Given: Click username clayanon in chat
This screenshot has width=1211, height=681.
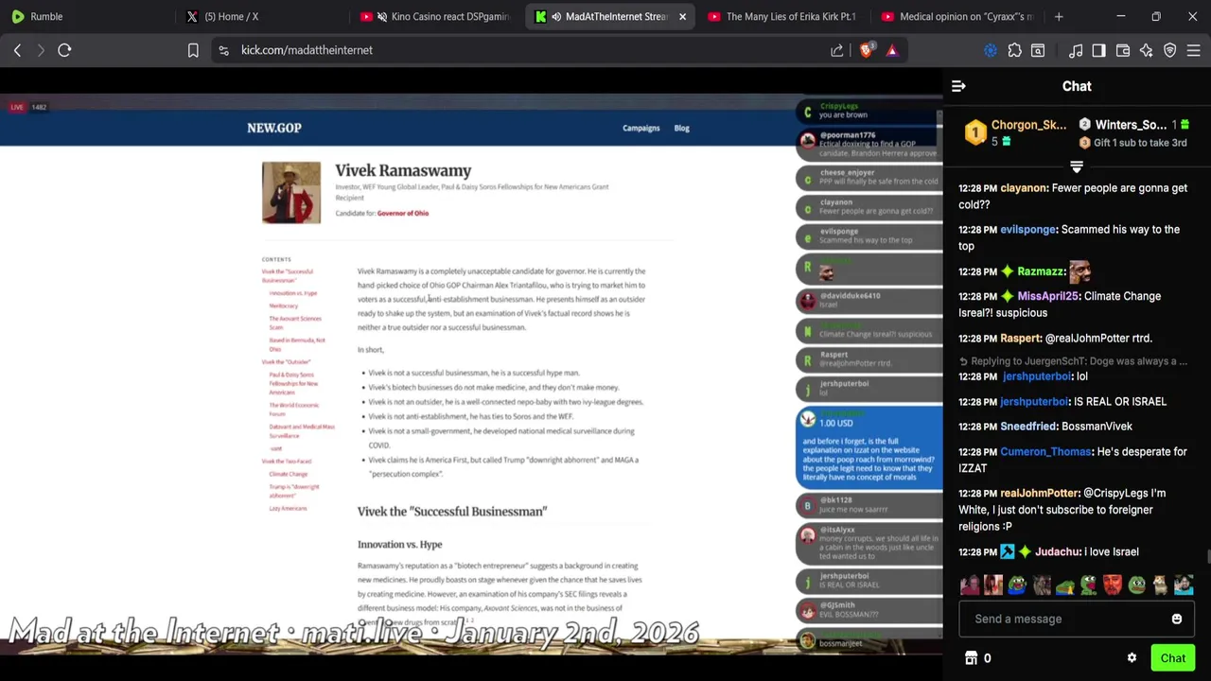Looking at the screenshot, I should 1024,188.
